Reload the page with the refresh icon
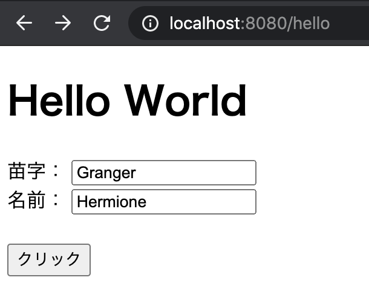This screenshot has width=369, height=303. click(x=102, y=23)
